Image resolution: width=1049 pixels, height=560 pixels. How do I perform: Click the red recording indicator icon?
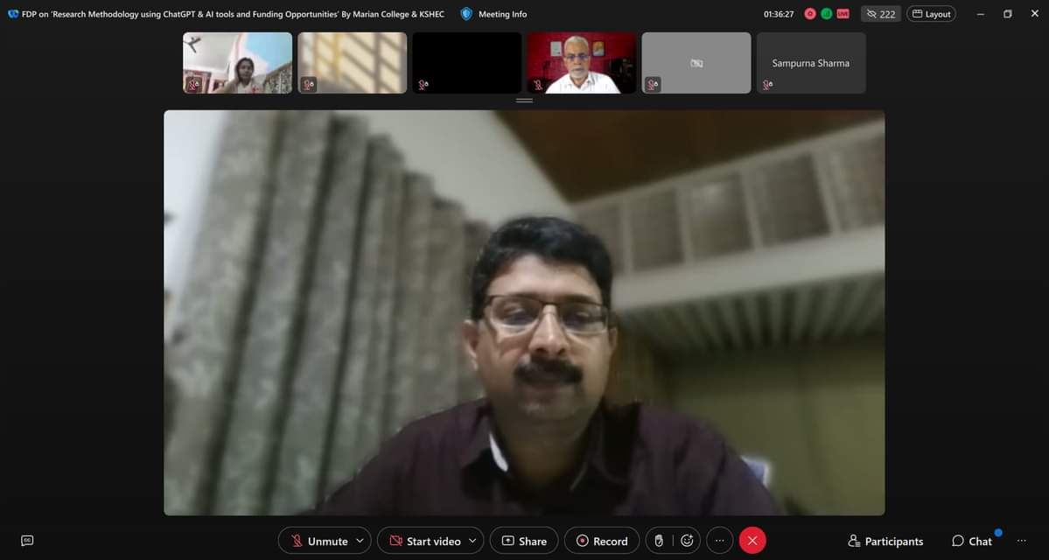(x=810, y=14)
